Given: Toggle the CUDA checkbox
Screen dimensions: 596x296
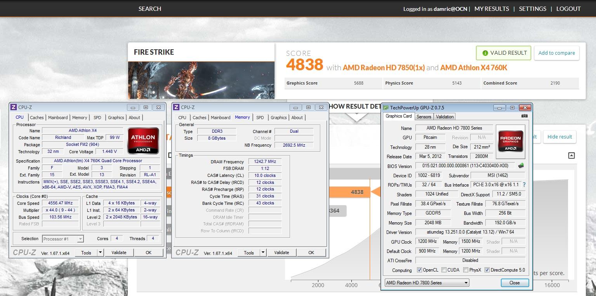Looking at the screenshot, I should pyautogui.click(x=444, y=270).
